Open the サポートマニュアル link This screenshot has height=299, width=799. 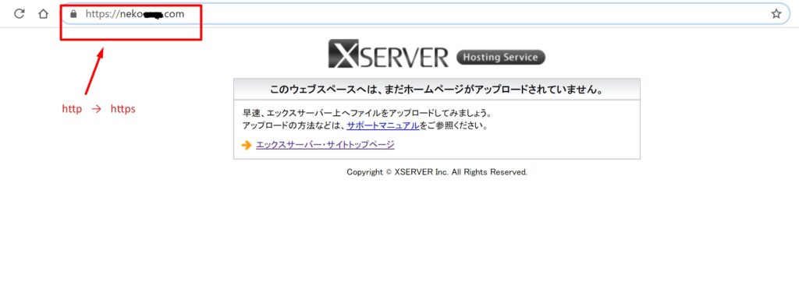click(x=382, y=125)
